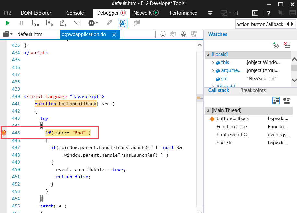Click the pretty print braces icon
This screenshot has width=297, height=213.
tap(163, 34)
